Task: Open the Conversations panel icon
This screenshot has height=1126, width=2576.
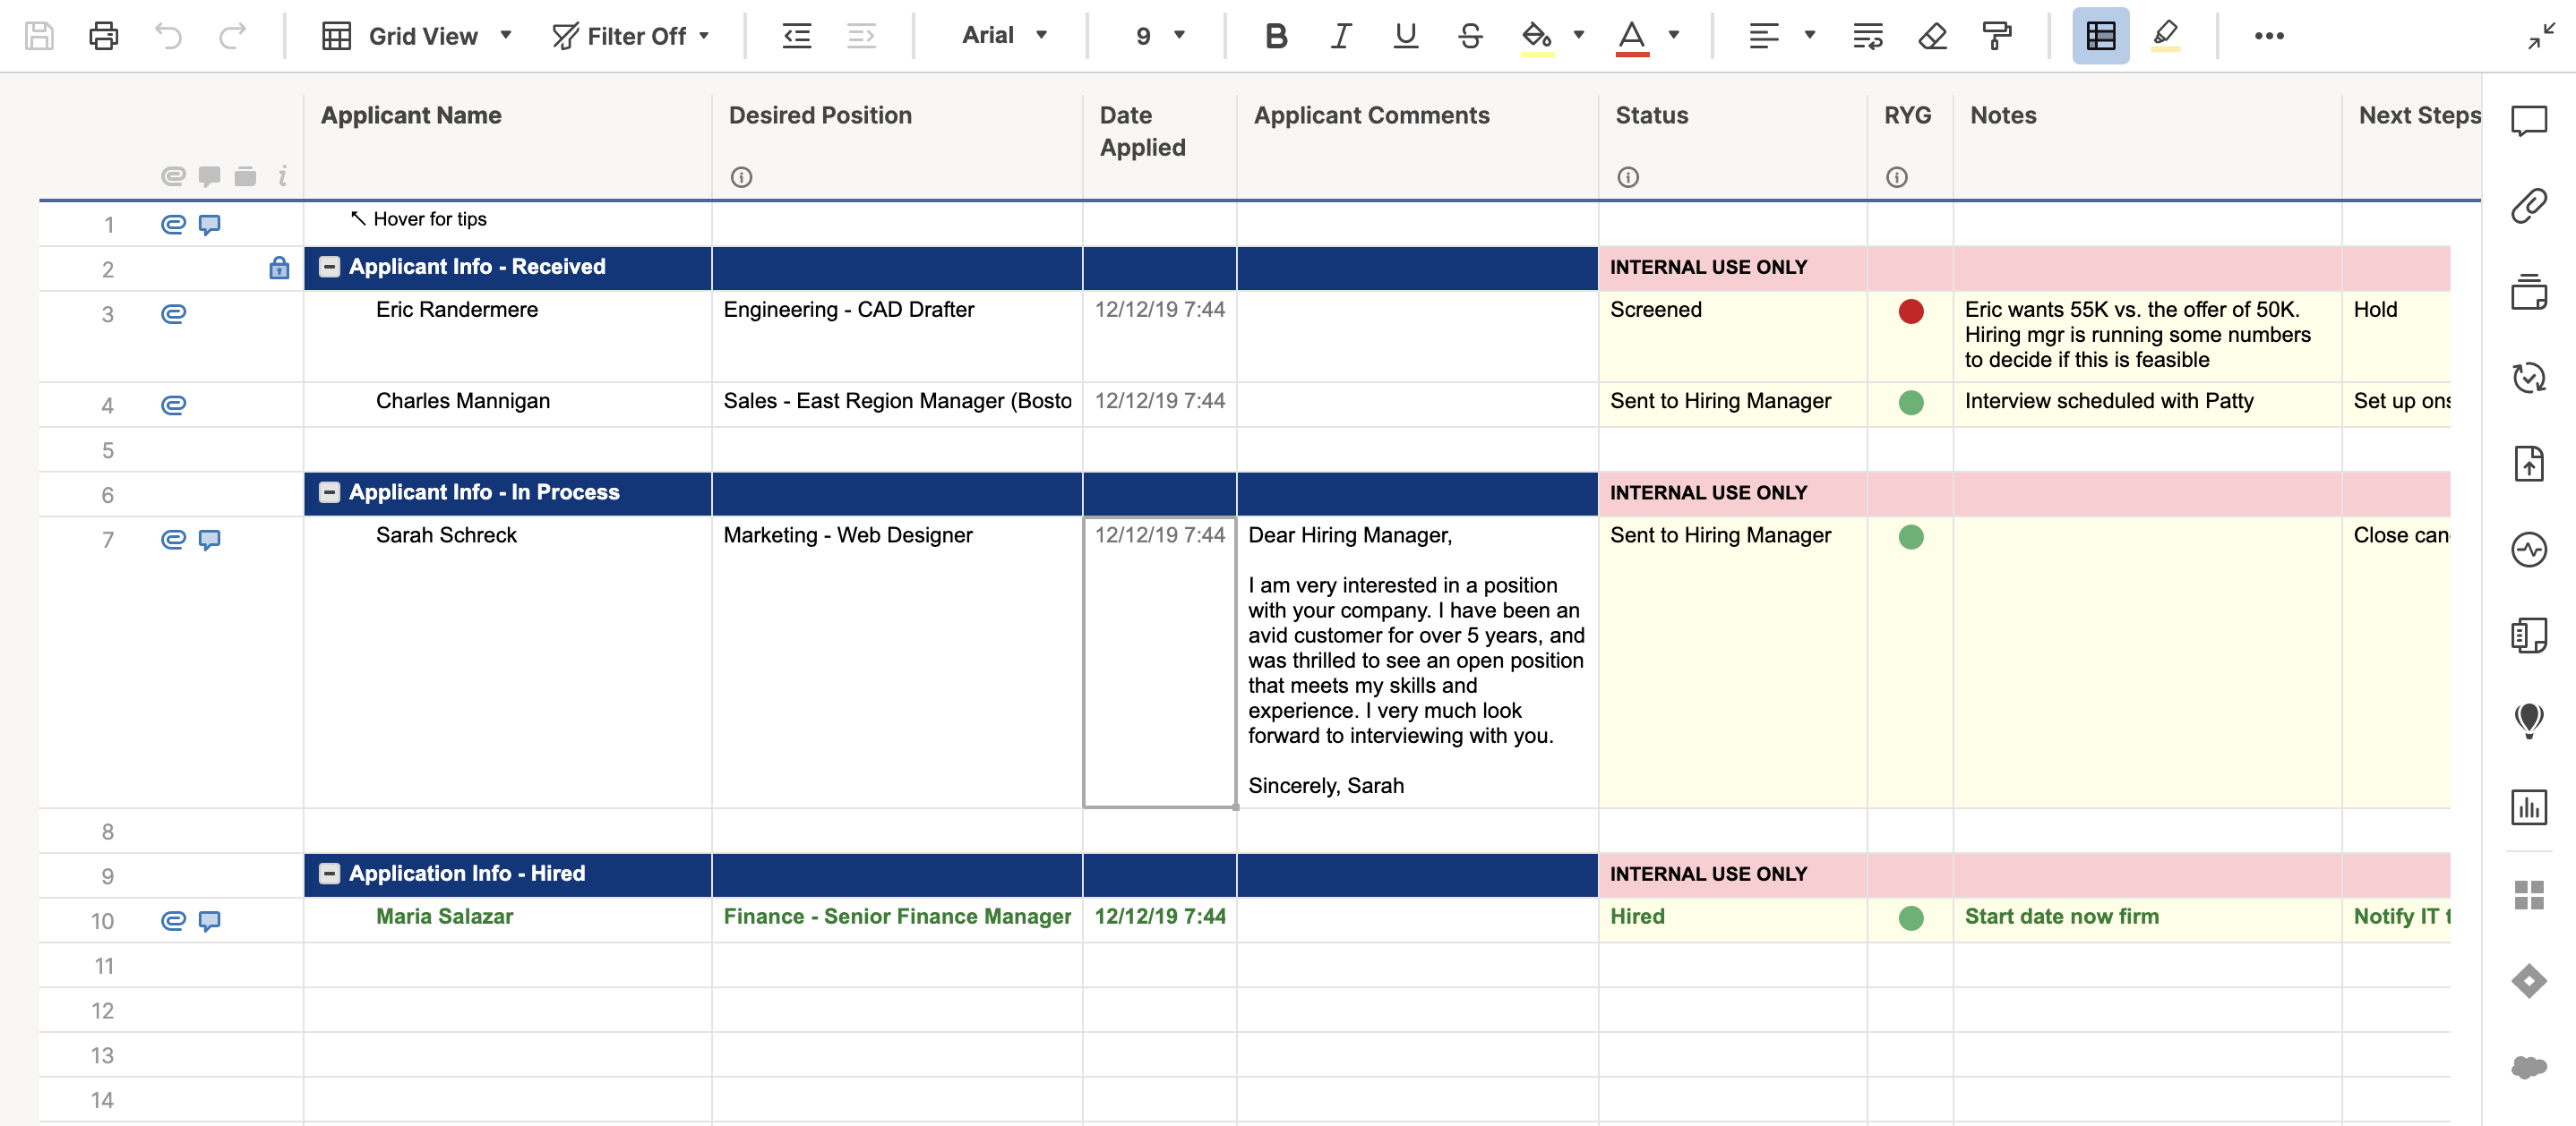Action: 2529,121
